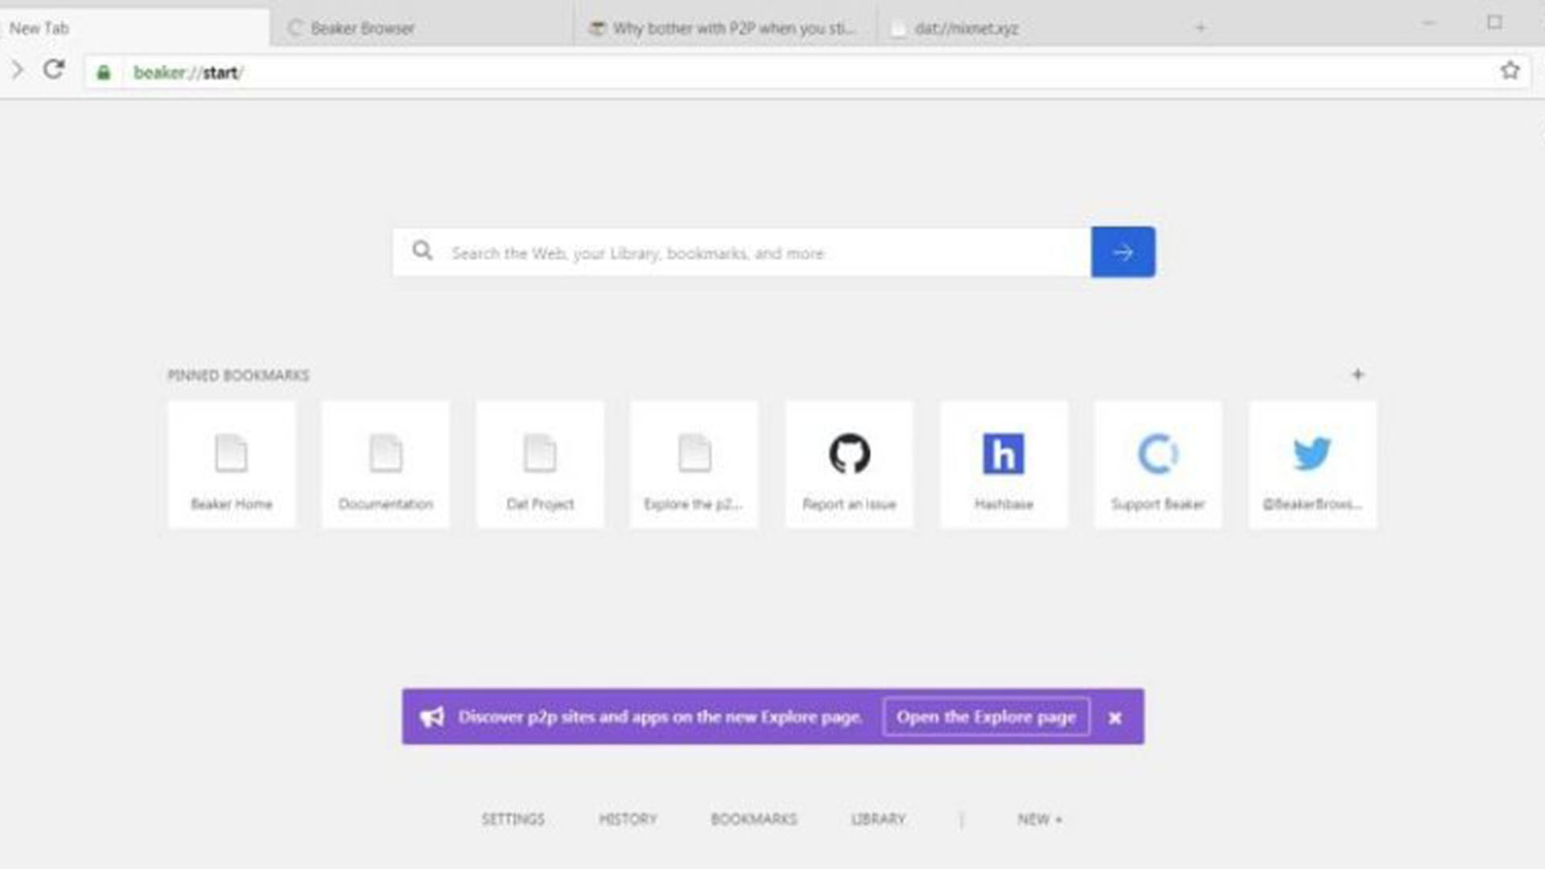The image size is (1545, 869).
Task: Click Open the Explore page button
Action: (986, 717)
